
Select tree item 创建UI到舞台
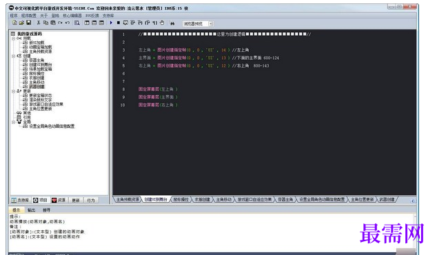[x=41, y=65]
